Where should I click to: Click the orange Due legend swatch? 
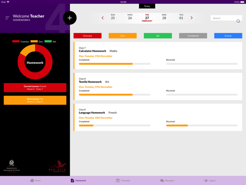[x=34, y=42]
